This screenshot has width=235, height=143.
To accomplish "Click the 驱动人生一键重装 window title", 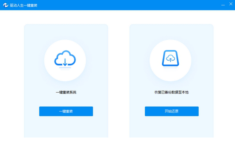I will pyautogui.click(x=23, y=5).
